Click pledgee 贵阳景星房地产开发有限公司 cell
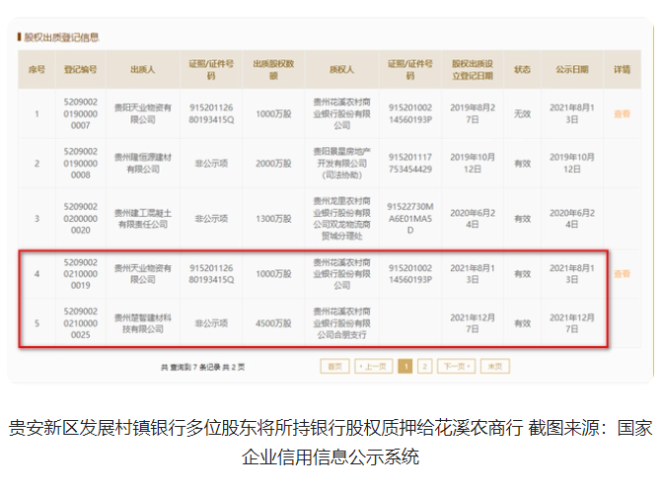The height and width of the screenshot is (490, 662). click(341, 164)
